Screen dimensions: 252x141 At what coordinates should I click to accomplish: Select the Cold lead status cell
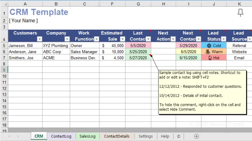pyautogui.click(x=214, y=46)
